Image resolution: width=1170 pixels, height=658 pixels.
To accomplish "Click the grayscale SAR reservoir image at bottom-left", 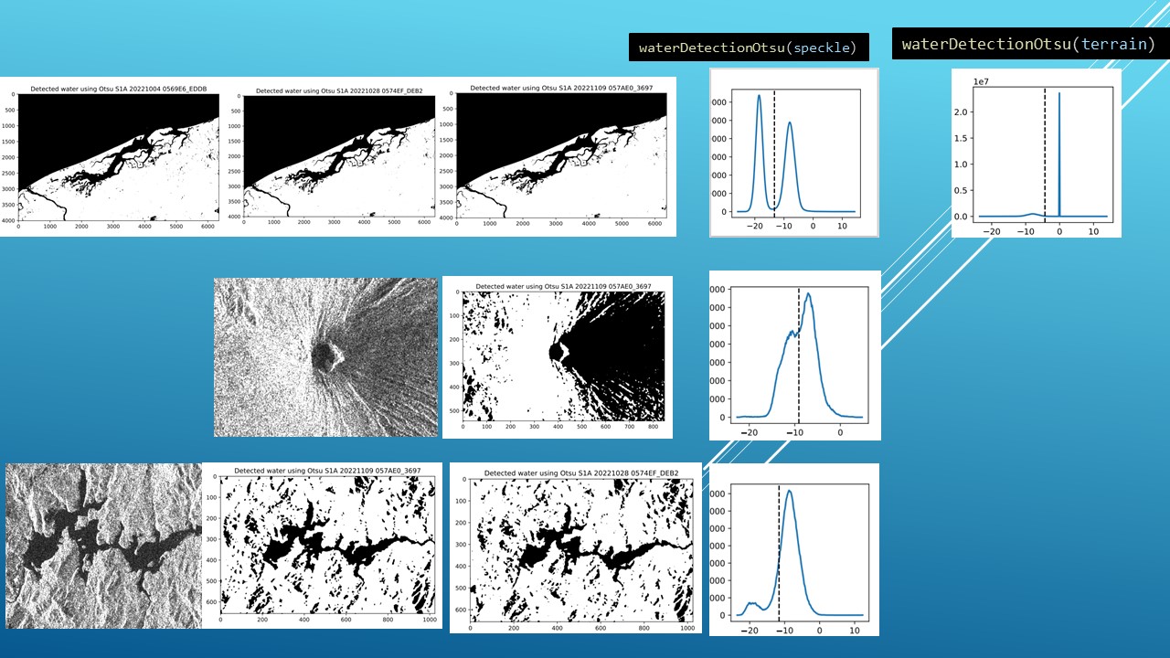I will click(103, 546).
